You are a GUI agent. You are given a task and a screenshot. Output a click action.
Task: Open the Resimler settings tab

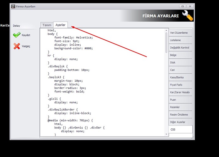(180, 107)
